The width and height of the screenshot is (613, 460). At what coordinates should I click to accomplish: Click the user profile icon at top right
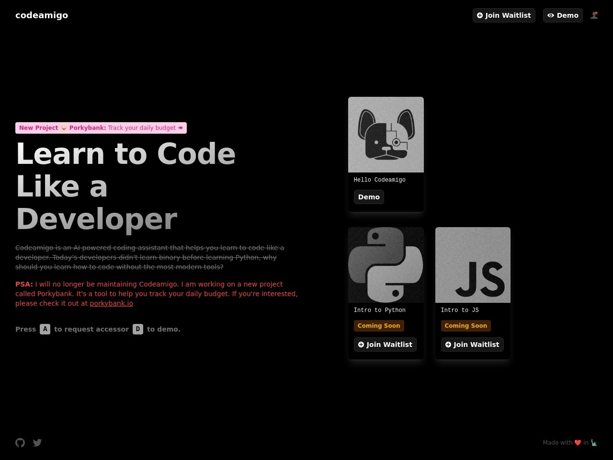594,15
